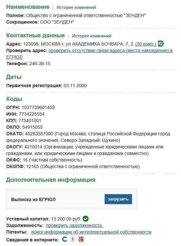Screen dimensions: 181x246
Task: Open the Yandex search icon
Action: (x=73, y=239)
